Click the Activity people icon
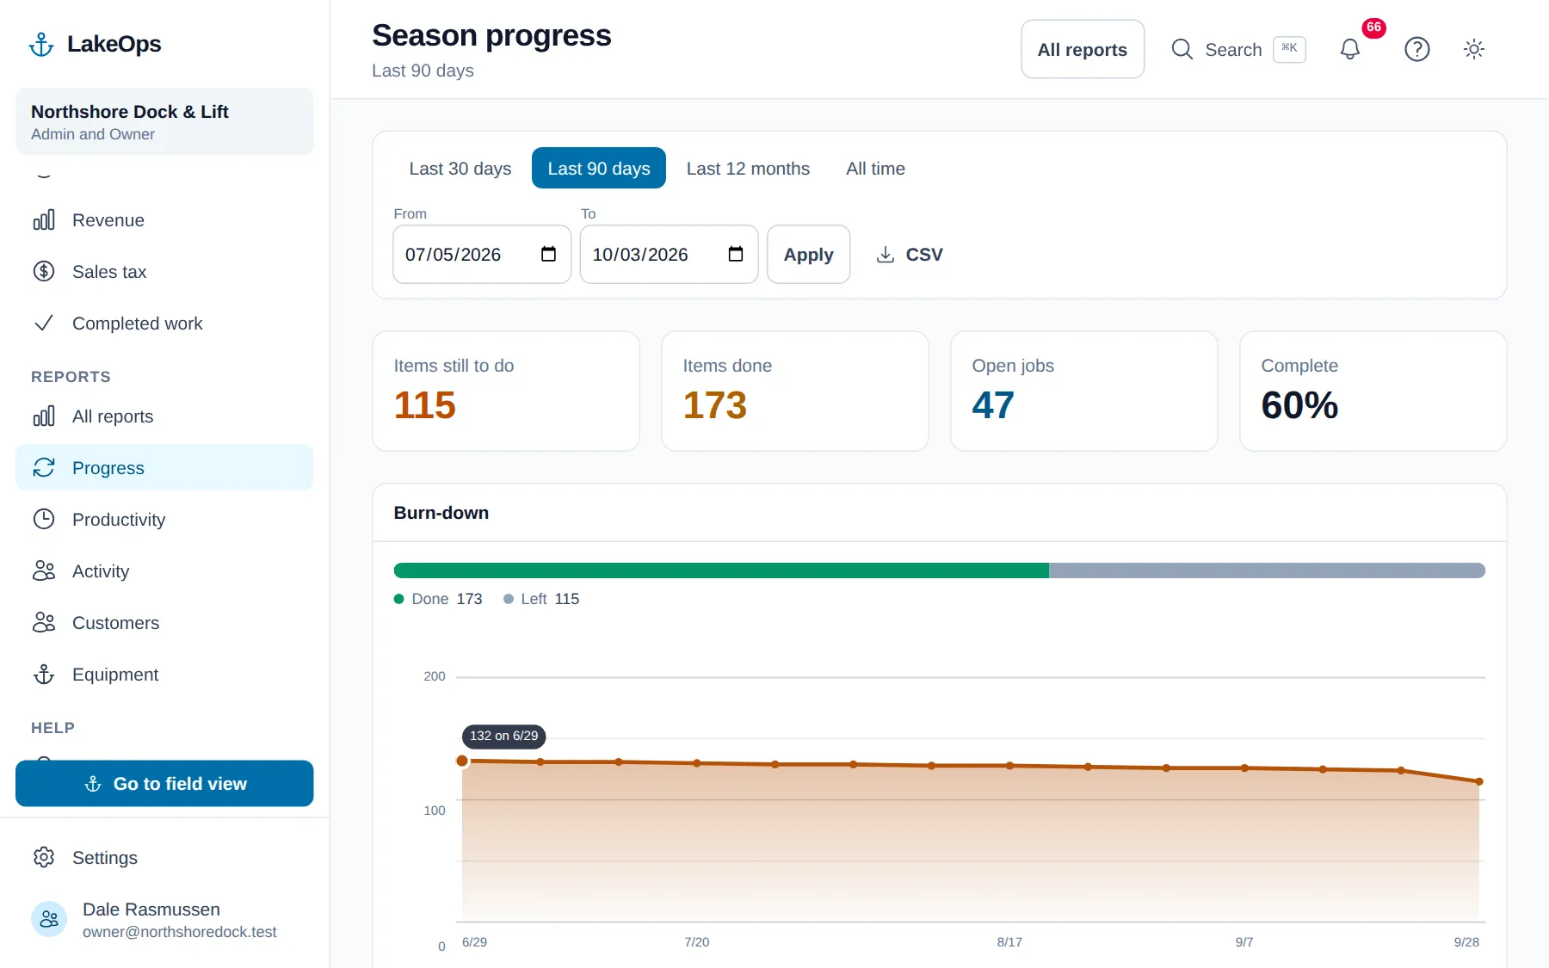 coord(44,571)
